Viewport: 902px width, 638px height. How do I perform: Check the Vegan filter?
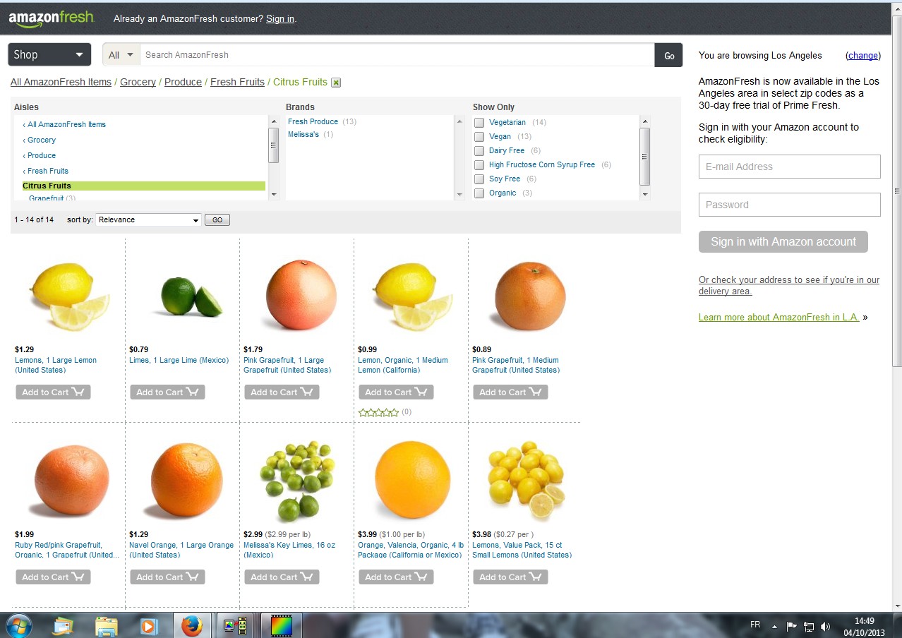point(479,137)
